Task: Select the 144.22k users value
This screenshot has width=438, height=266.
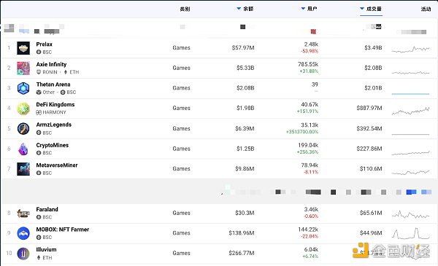Action: pyautogui.click(x=308, y=230)
